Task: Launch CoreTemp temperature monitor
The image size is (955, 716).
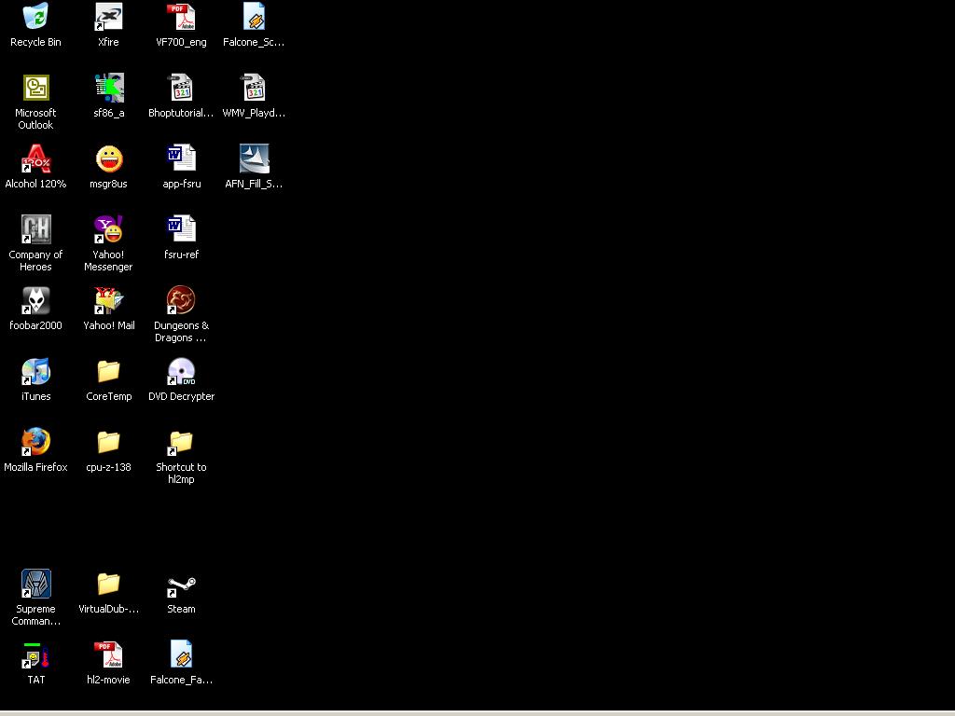Action: pos(108,371)
